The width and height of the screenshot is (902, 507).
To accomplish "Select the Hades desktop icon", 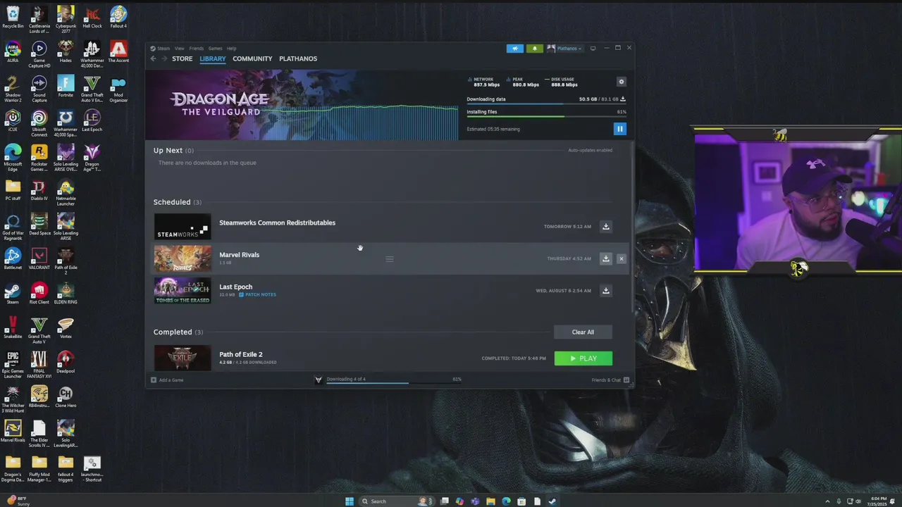I will pyautogui.click(x=66, y=52).
